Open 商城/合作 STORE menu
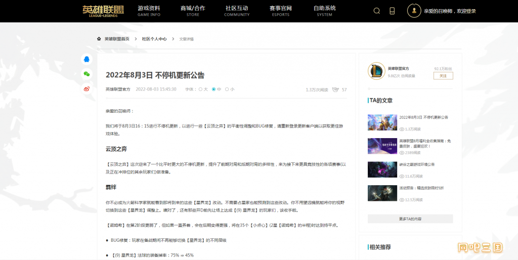 tap(193, 11)
